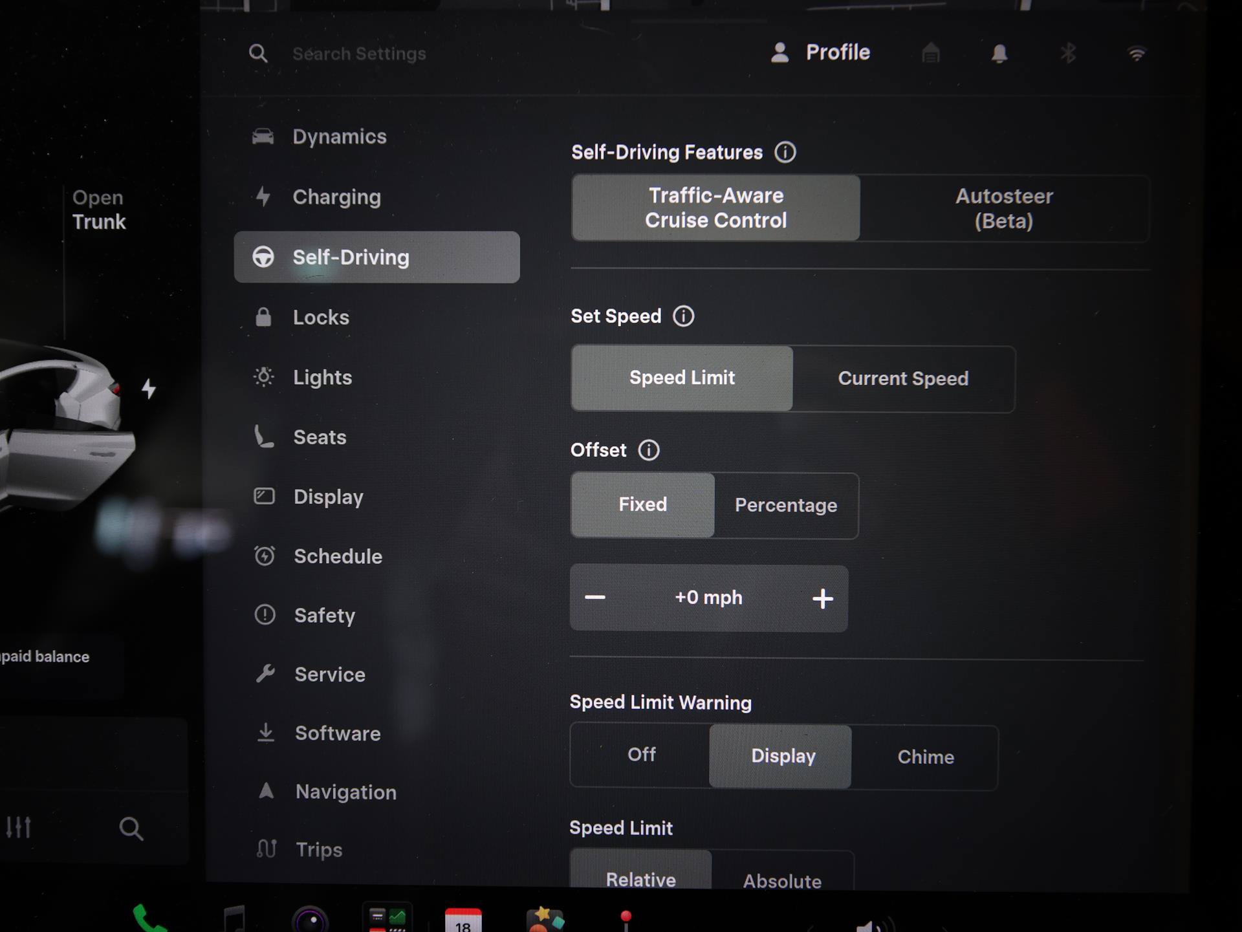Select Autosteer (Beta) option

(x=1004, y=208)
